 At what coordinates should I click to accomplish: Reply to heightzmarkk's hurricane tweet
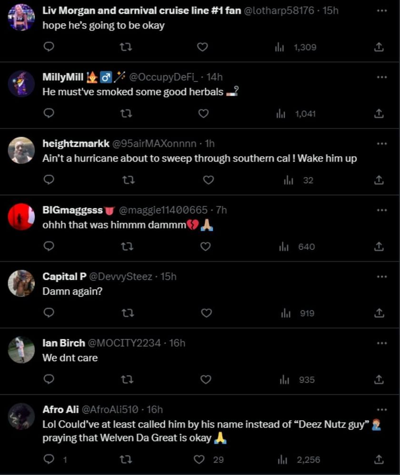tap(49, 180)
